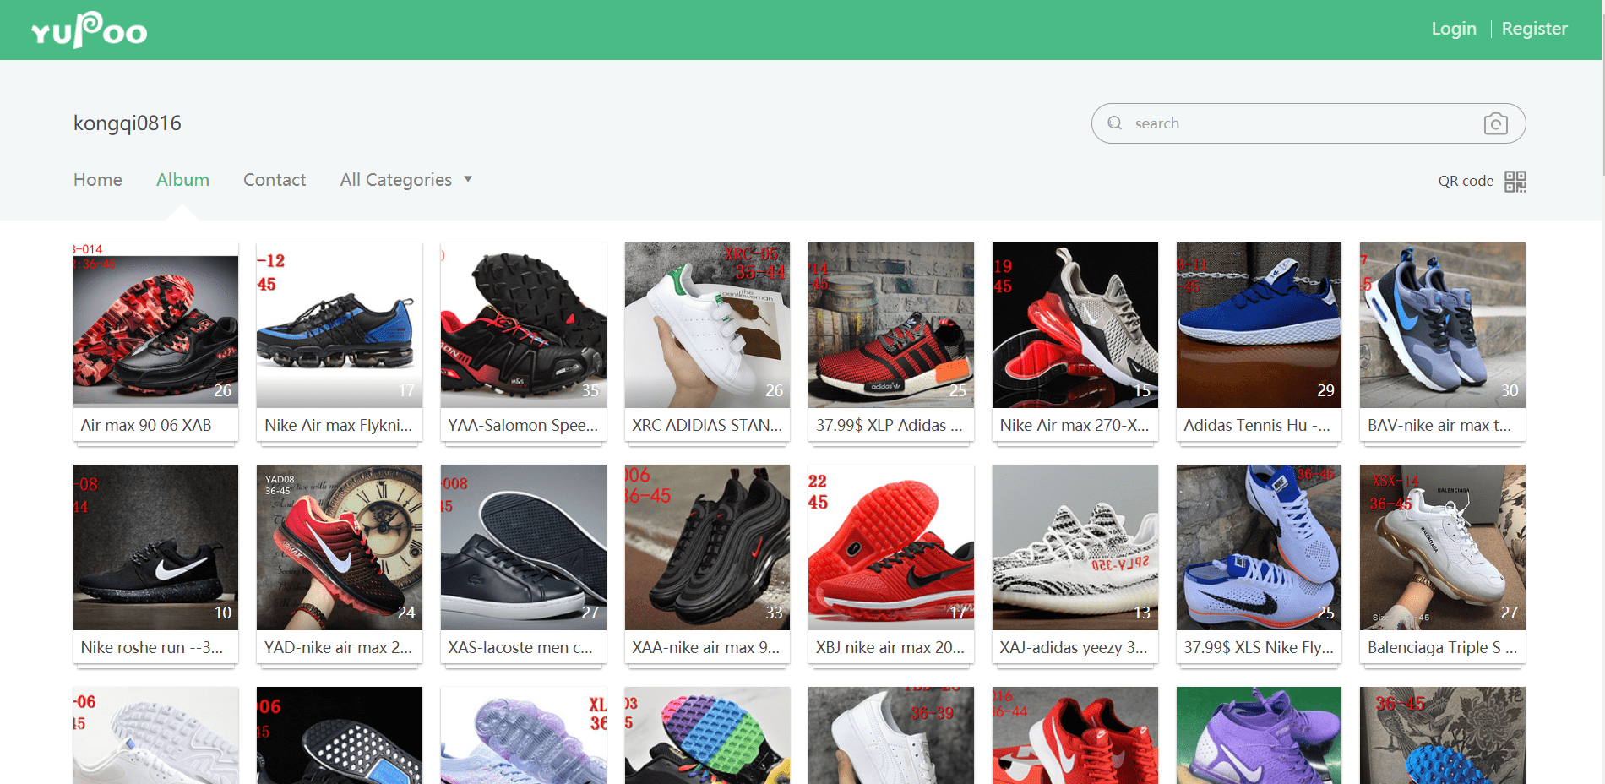Open All Categories menu
Image resolution: width=1605 pixels, height=784 pixels.
click(x=396, y=180)
